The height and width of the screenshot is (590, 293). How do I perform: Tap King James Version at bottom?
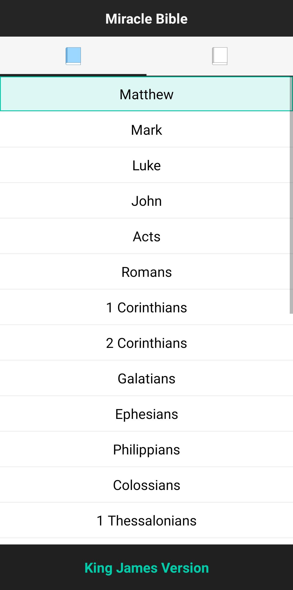click(x=146, y=568)
